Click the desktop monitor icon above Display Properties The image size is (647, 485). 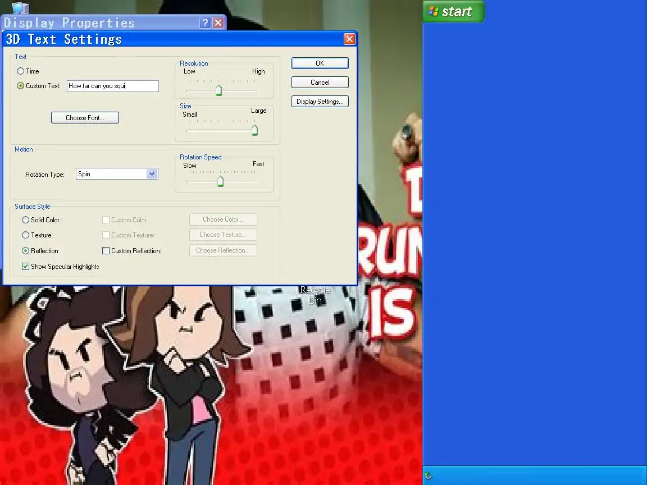click(20, 7)
